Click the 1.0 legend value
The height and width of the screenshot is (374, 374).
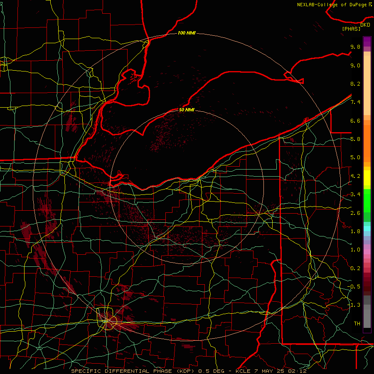355,250
